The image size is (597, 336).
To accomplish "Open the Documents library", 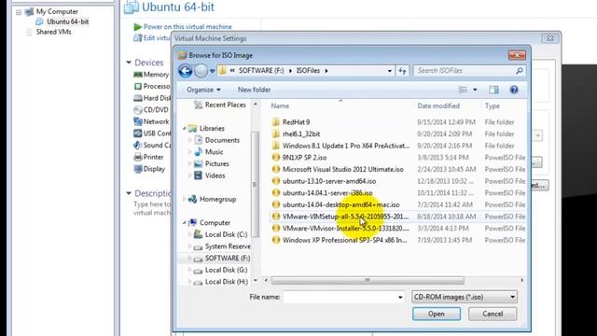I will [217, 140].
